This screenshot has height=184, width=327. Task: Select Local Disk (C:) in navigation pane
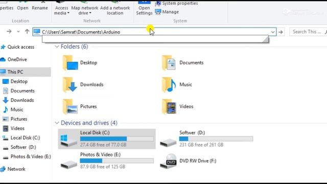click(x=21, y=137)
